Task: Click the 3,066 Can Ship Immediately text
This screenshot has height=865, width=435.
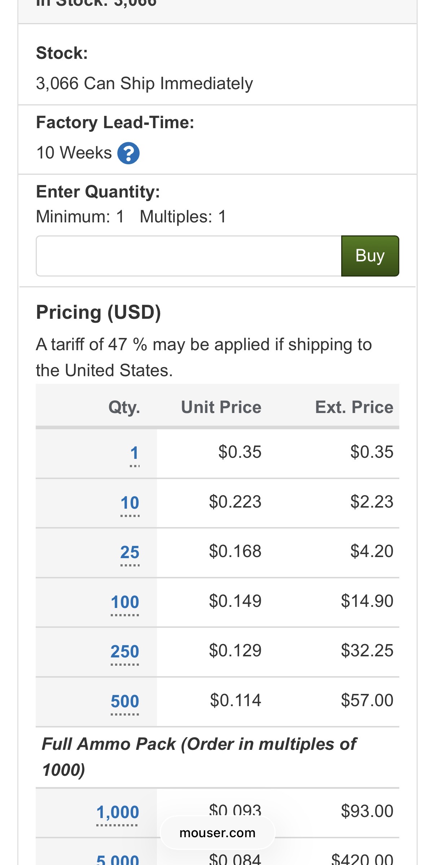Action: click(x=144, y=83)
